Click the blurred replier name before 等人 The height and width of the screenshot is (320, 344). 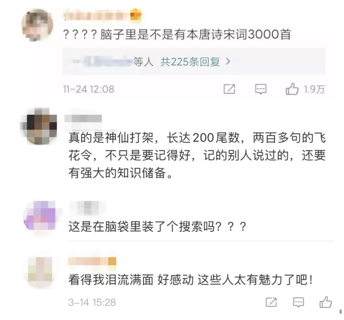pos(103,62)
